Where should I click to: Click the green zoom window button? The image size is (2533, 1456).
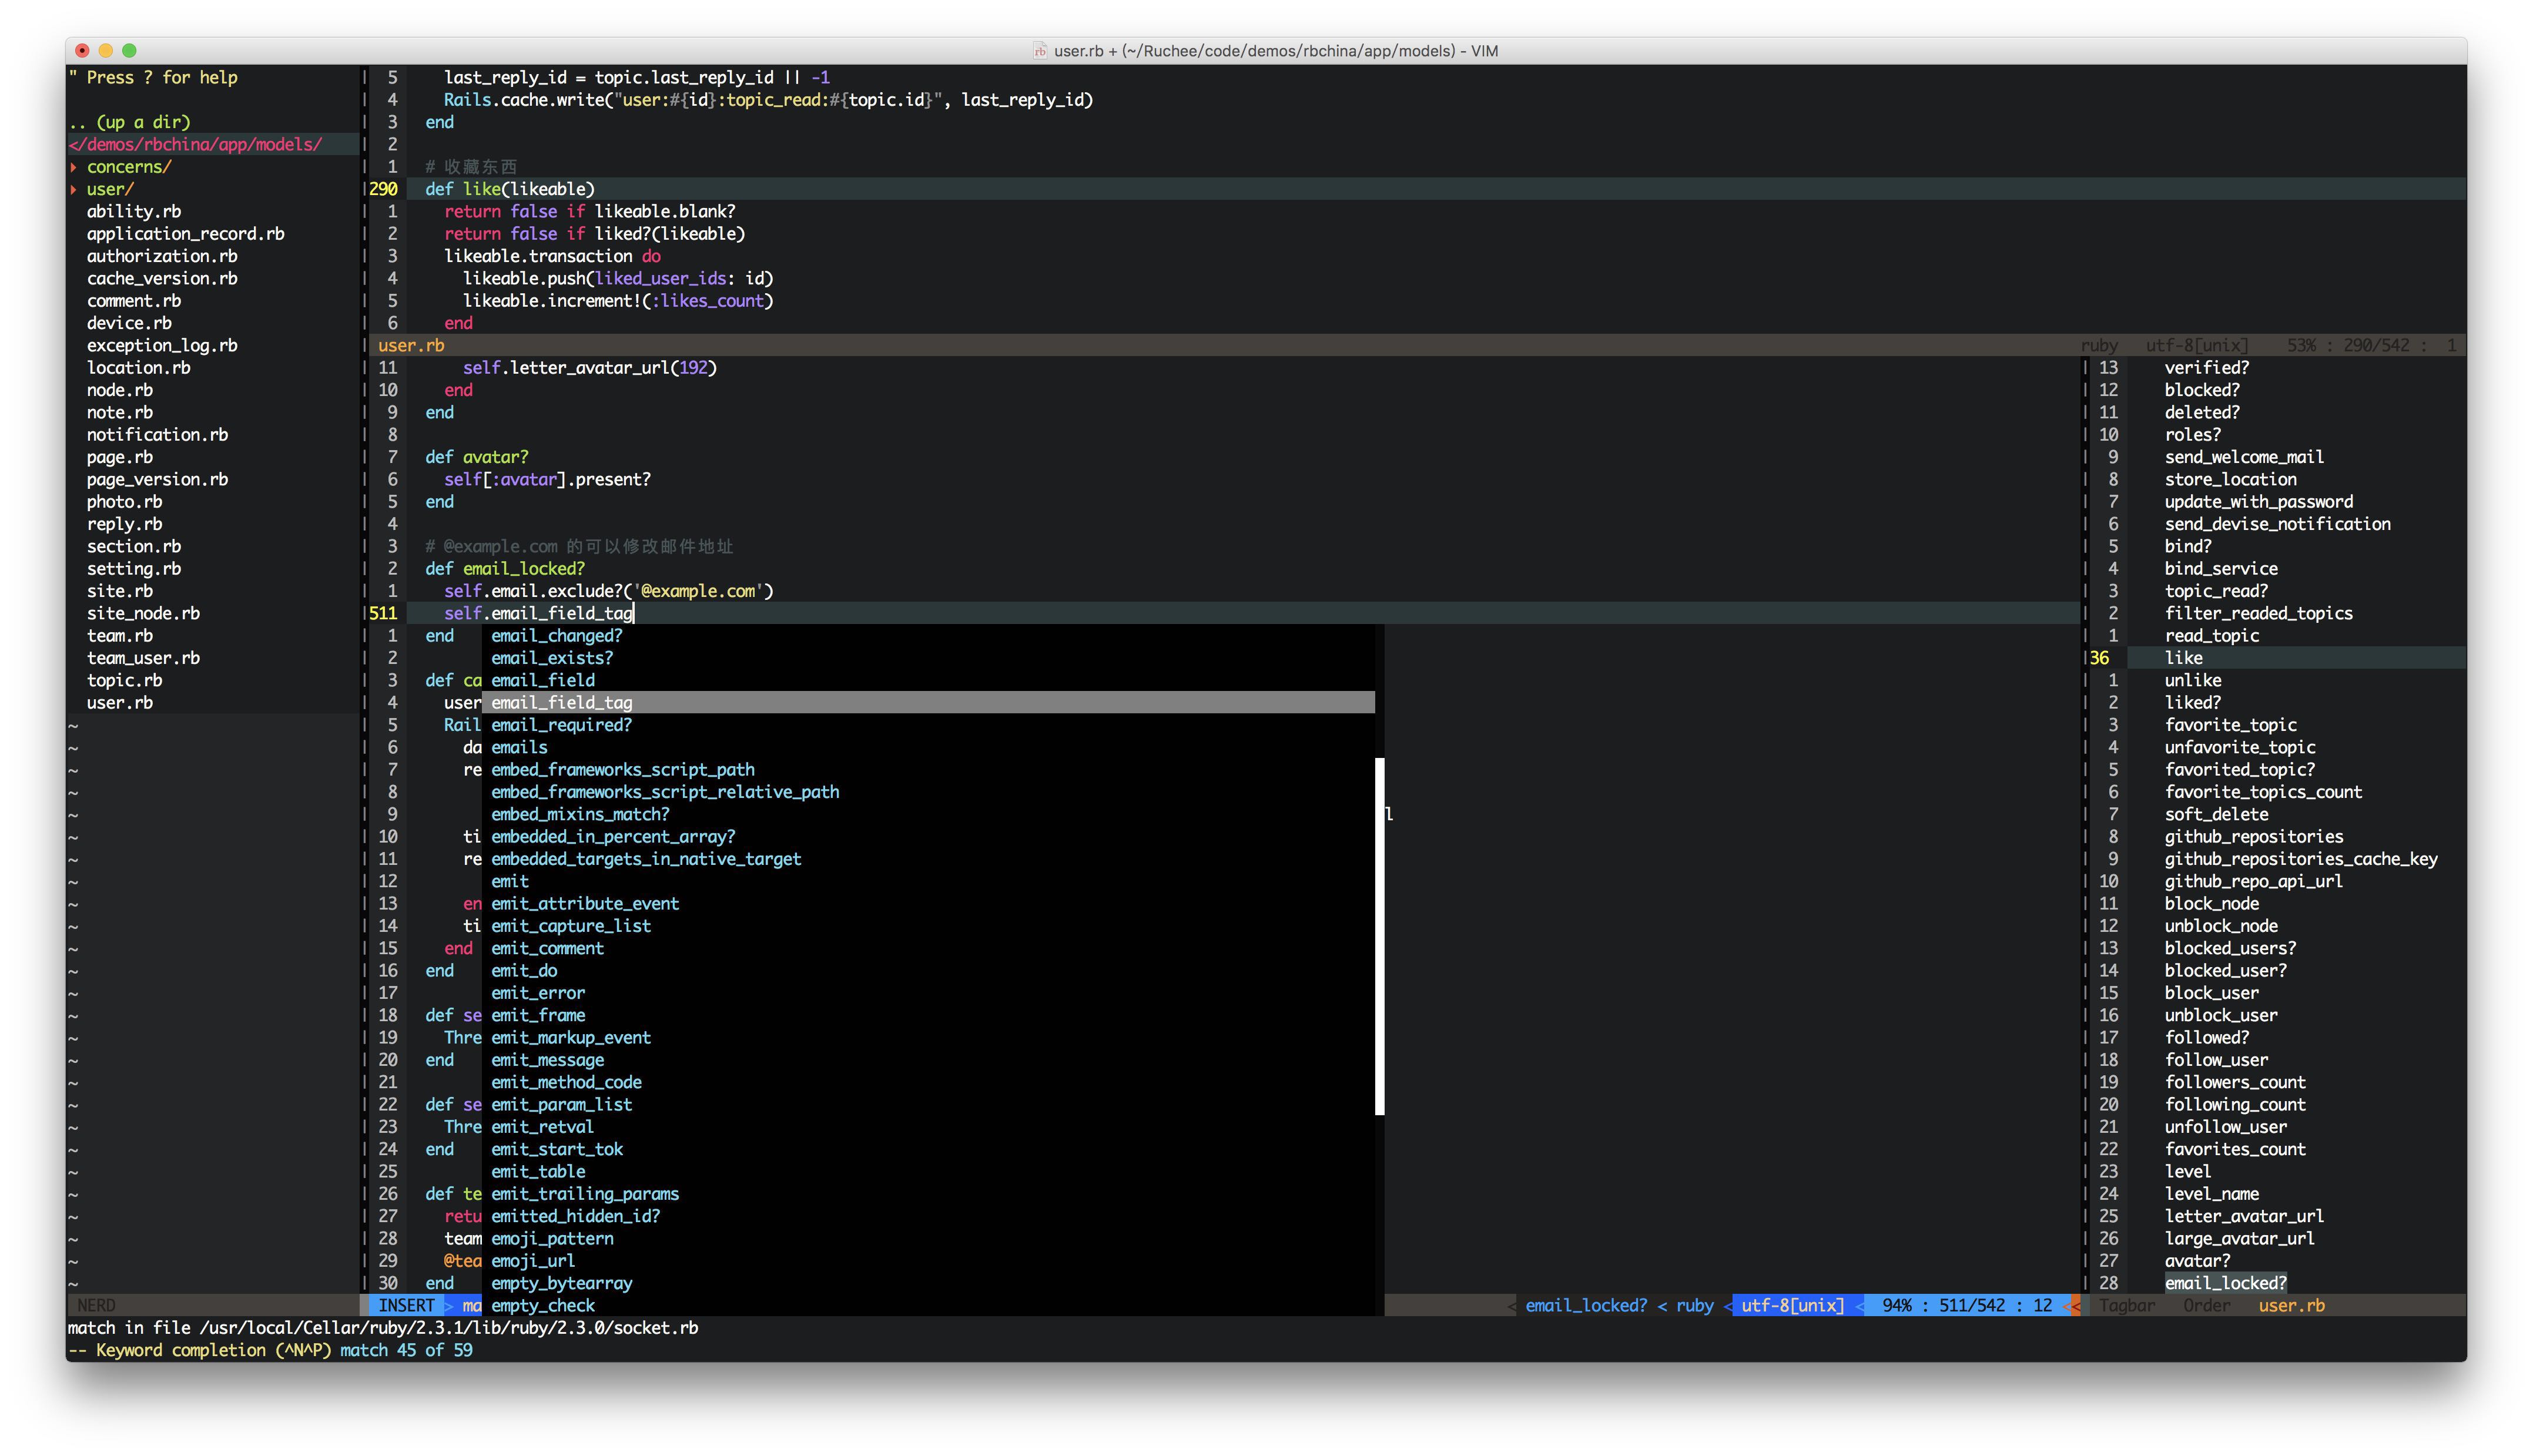[x=129, y=50]
